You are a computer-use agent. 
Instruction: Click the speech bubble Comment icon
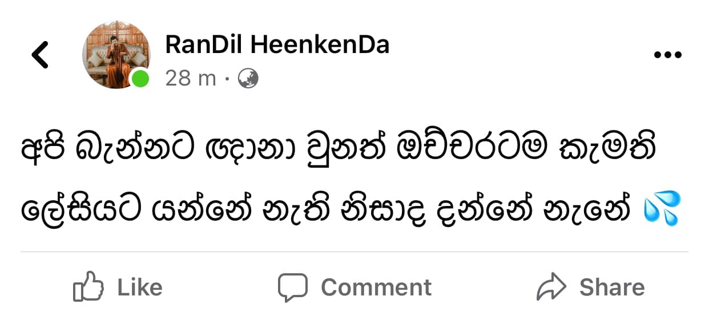tap(293, 287)
